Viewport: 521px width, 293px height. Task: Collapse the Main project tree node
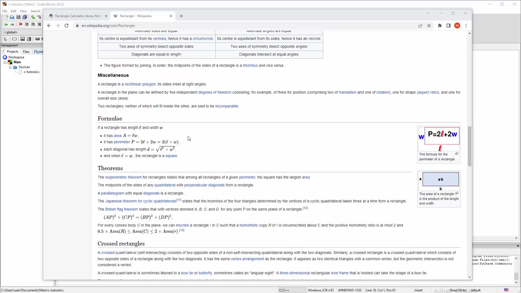(x=5, y=62)
